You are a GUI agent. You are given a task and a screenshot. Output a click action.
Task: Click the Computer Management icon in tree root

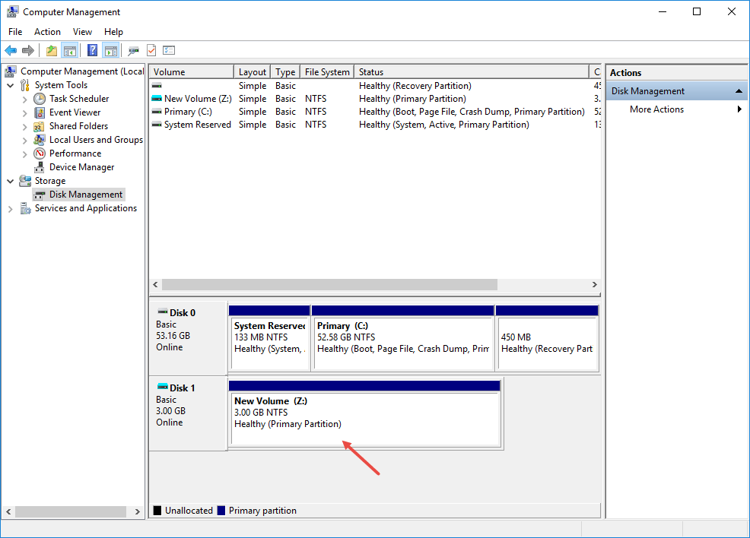(10, 71)
